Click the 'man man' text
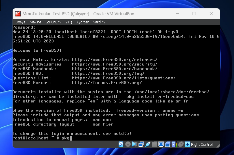Screen dimensions: 234x155 (x=102, y=120)
